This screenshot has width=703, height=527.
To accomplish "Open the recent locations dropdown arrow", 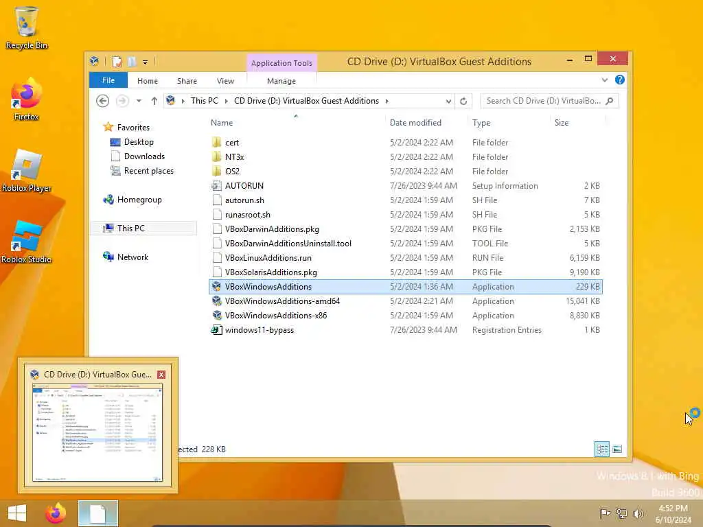I will tap(139, 101).
